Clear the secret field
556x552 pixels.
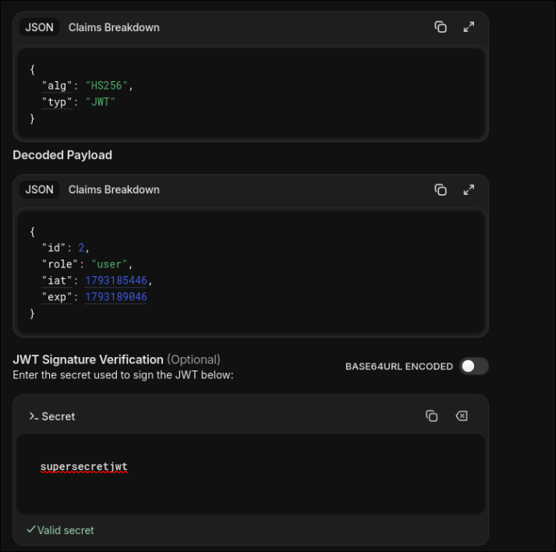[462, 416]
